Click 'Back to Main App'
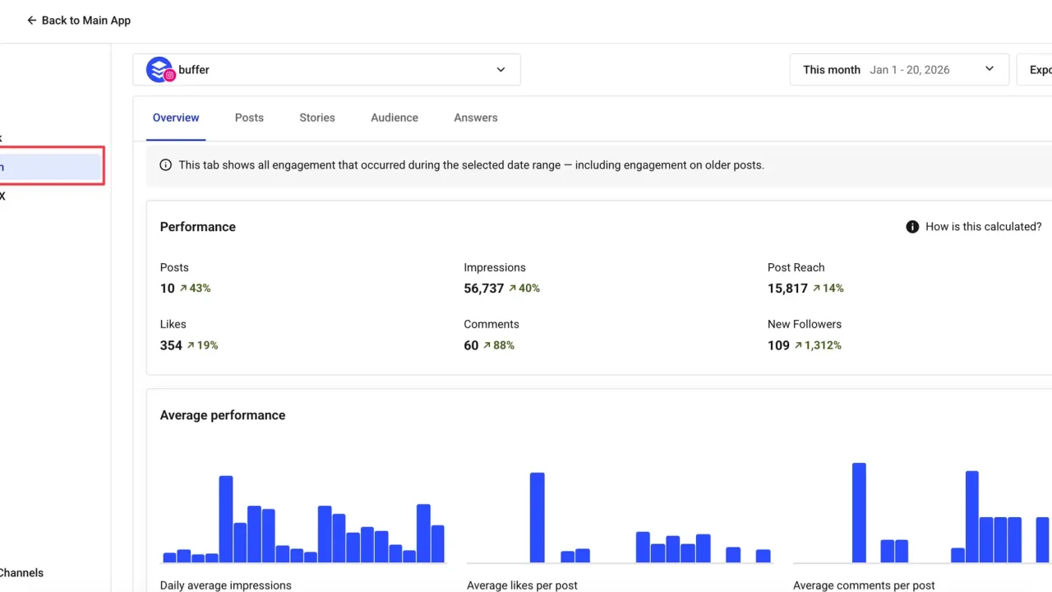 pos(85,20)
